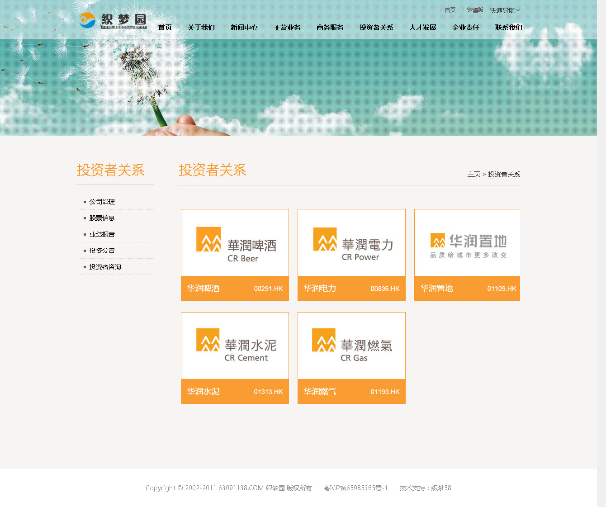The width and height of the screenshot is (606, 507).
Task: Open the CR Gas 華潤燃氣 logo card
Action: pyautogui.click(x=351, y=346)
